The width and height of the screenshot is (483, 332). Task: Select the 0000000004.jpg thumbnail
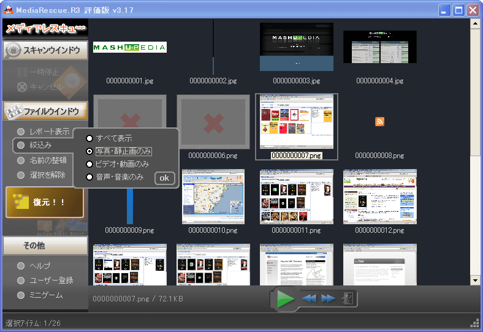[x=380, y=47]
